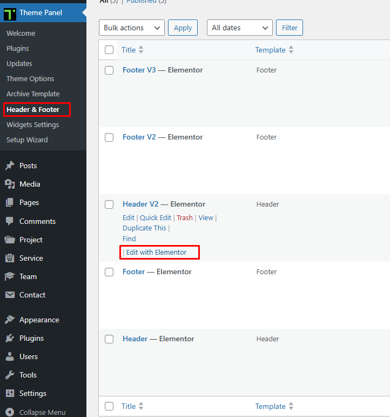Click the top Title column heading
Screen dimensions: 390x417
[129, 50]
